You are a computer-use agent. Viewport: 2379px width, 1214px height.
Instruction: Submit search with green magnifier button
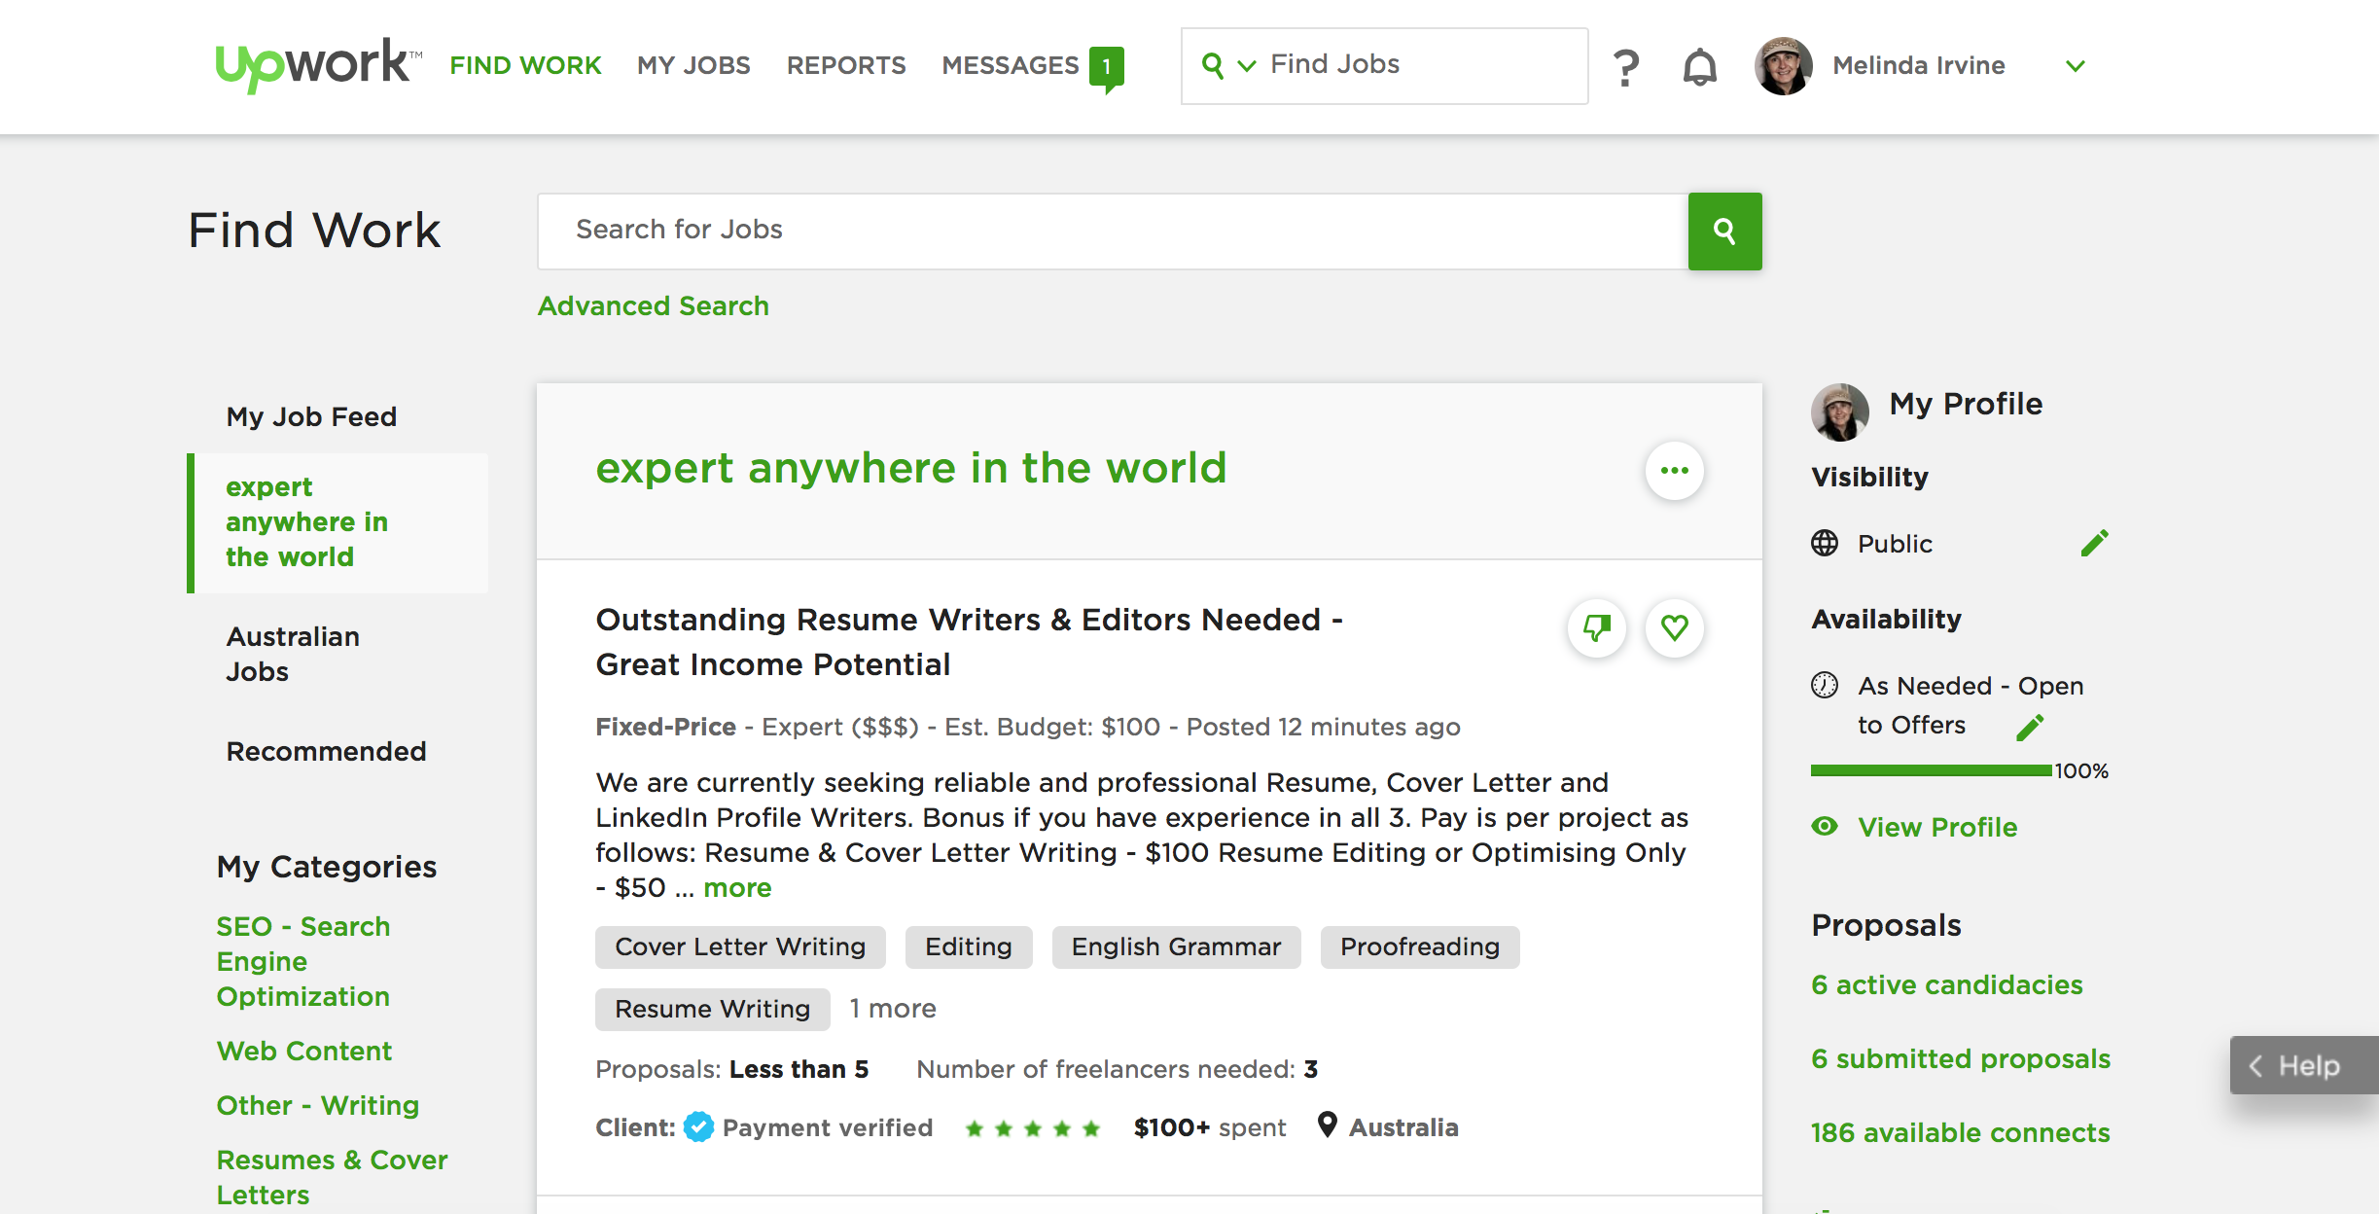[x=1724, y=231]
